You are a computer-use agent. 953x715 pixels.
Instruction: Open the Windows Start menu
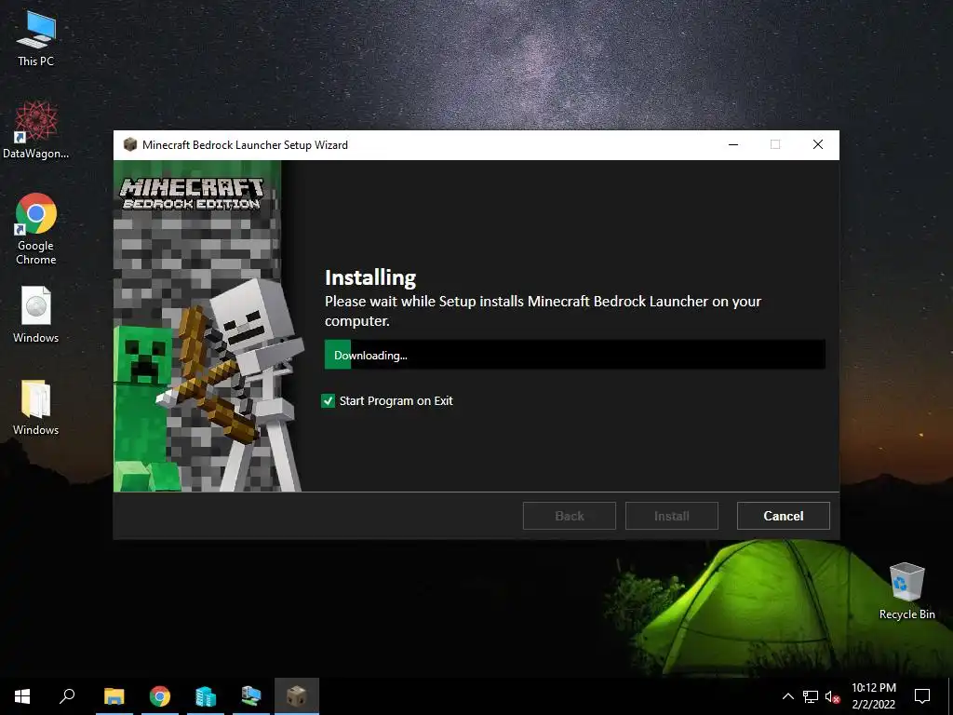click(x=22, y=696)
